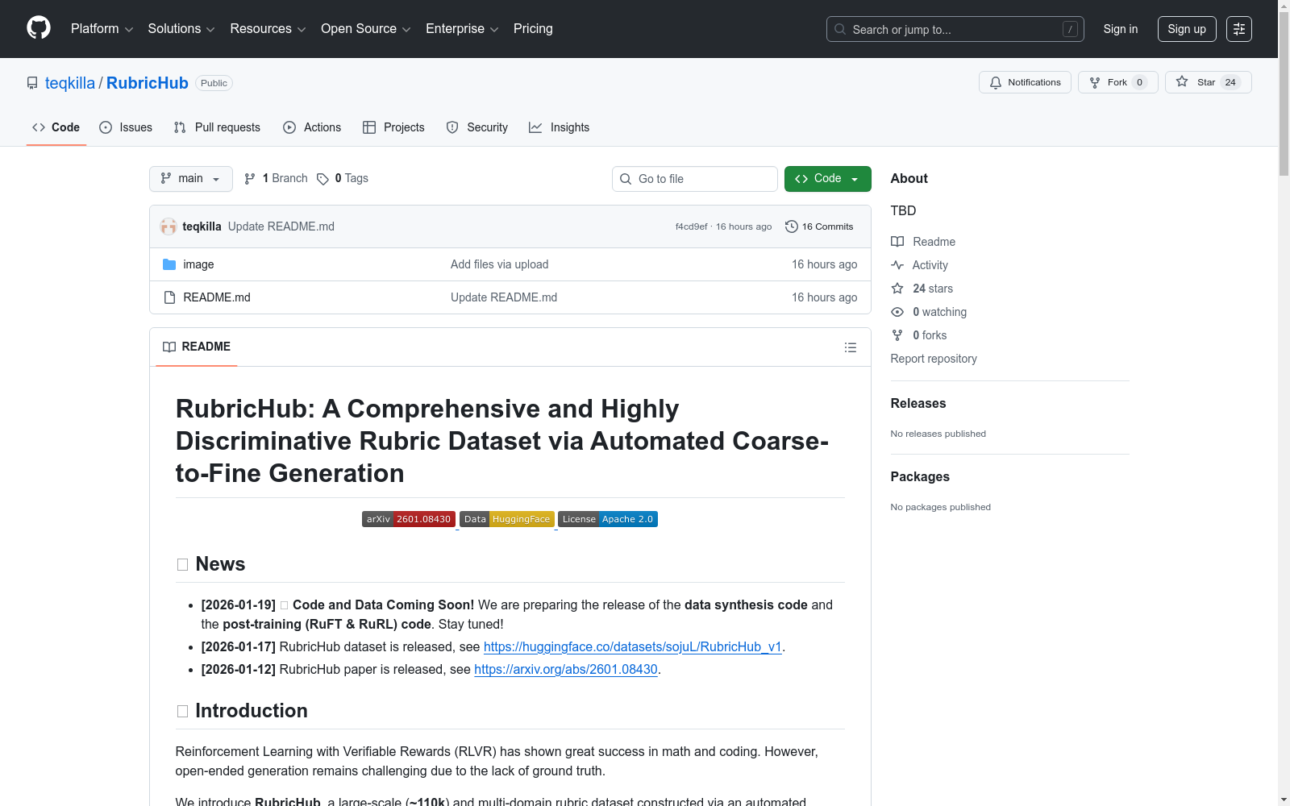This screenshot has width=1290, height=806.
Task: Click the search icon in the top bar
Action: click(840, 29)
